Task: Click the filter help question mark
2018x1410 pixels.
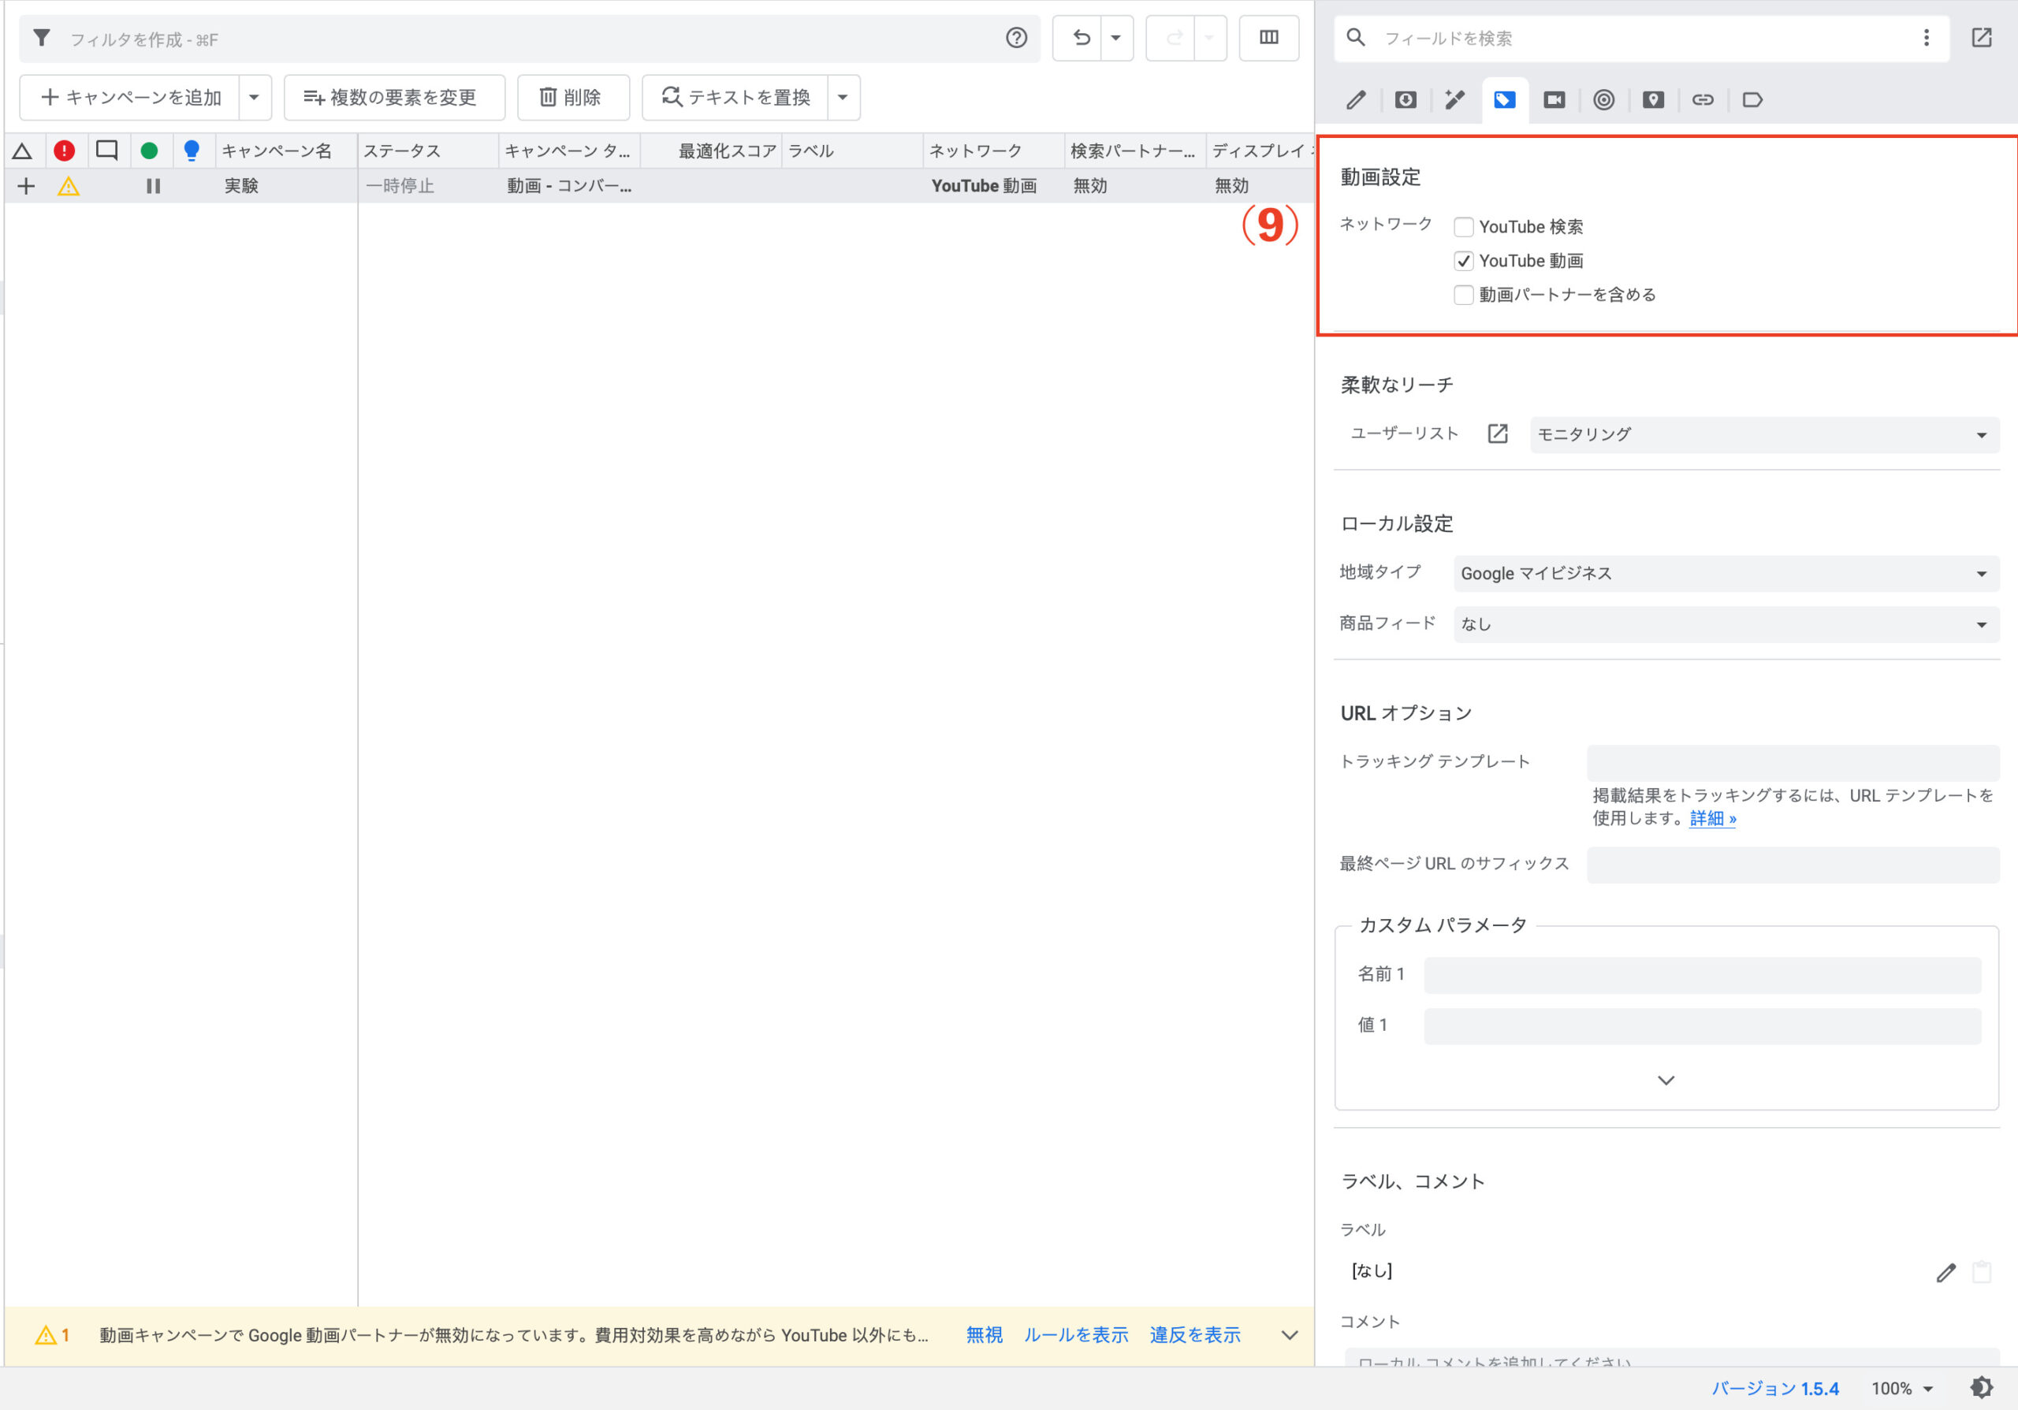Action: pos(1016,38)
